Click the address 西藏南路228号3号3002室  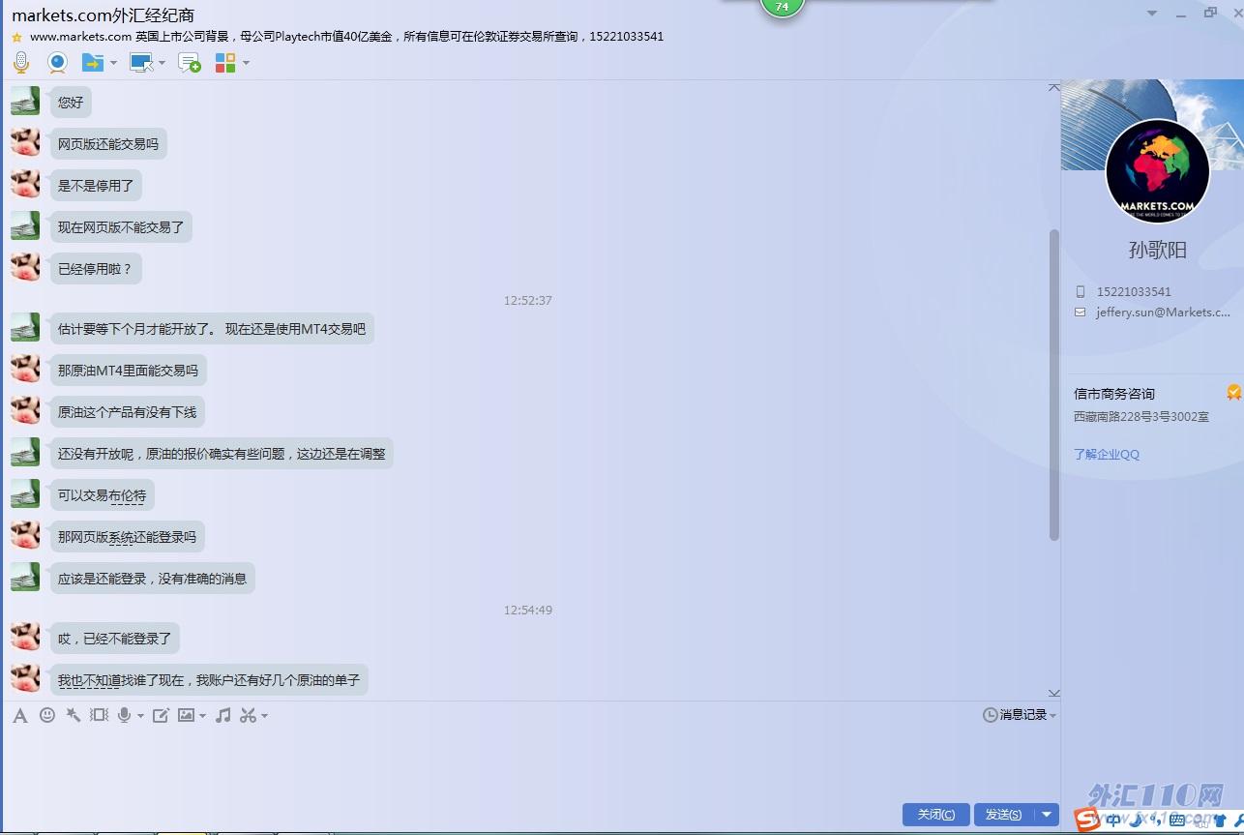pyautogui.click(x=1141, y=417)
